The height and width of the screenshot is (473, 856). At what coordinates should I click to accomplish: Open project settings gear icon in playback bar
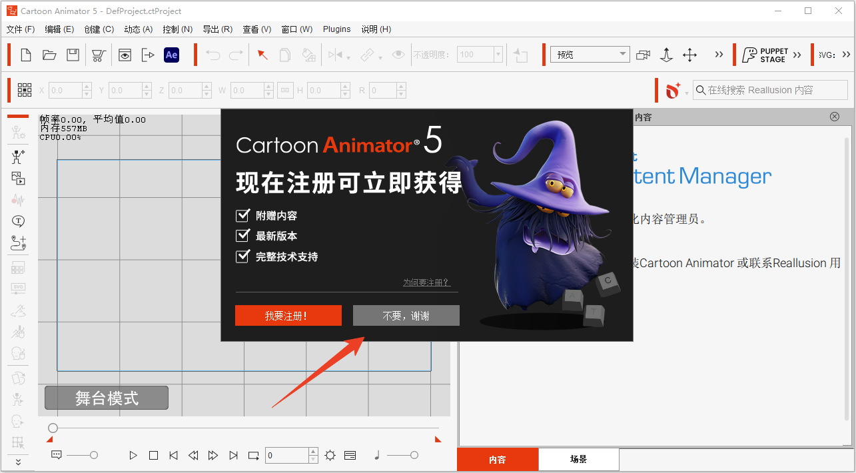[330, 456]
